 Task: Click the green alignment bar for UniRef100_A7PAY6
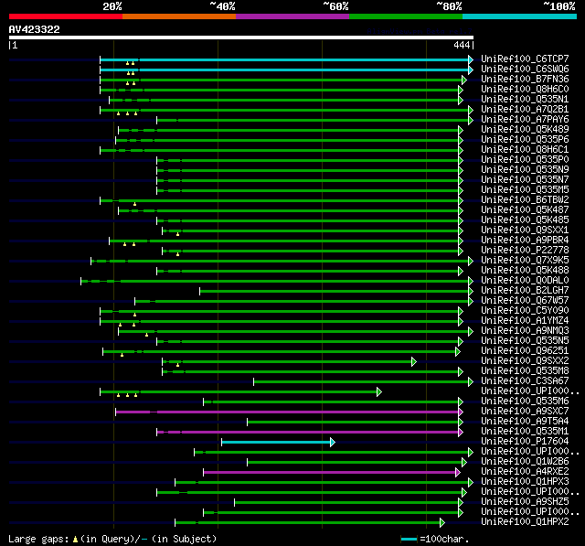pyautogui.click(x=313, y=120)
